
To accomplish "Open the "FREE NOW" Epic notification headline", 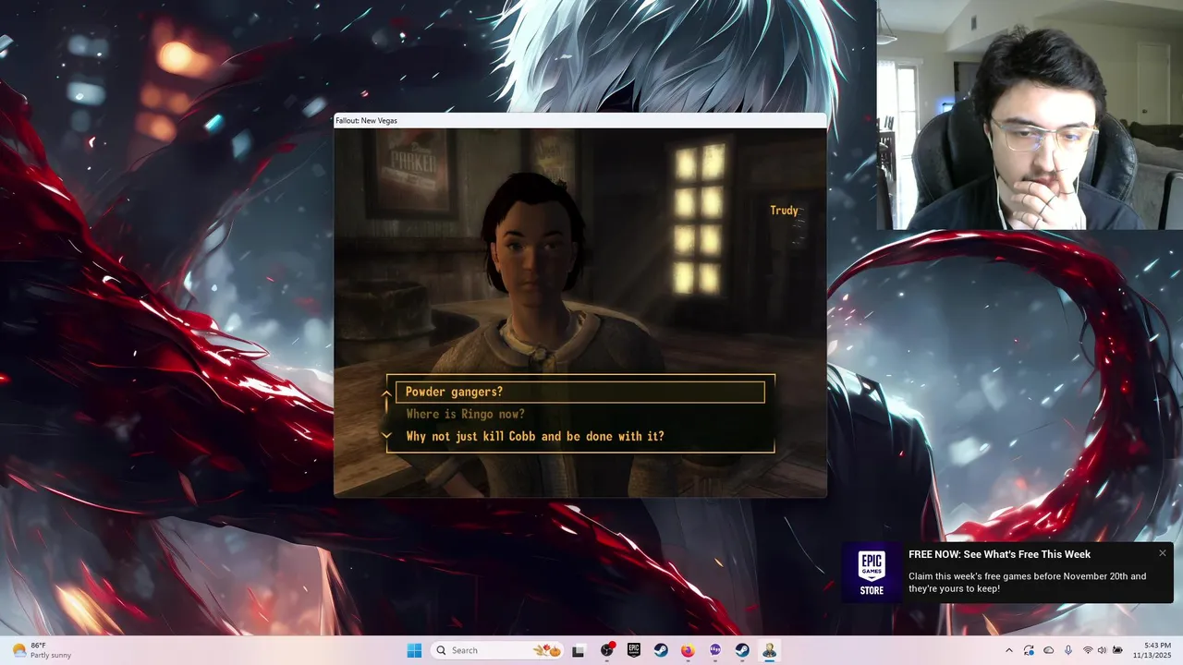I will pyautogui.click(x=999, y=554).
